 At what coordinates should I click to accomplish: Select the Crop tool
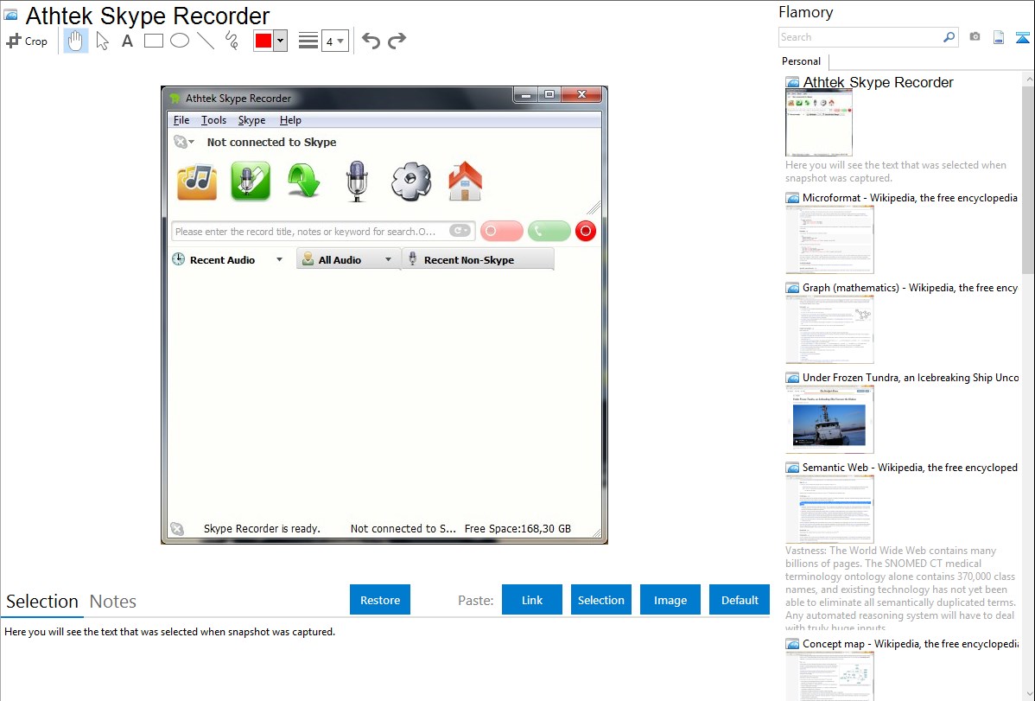click(27, 41)
